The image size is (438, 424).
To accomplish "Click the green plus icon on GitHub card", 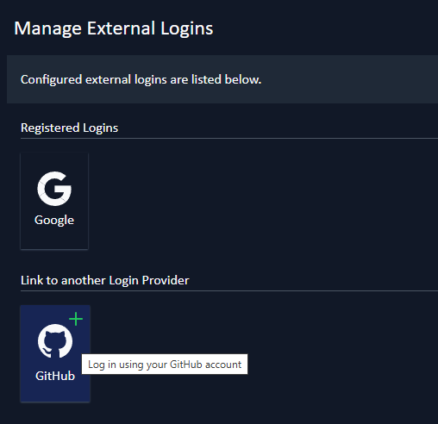I will [x=76, y=319].
